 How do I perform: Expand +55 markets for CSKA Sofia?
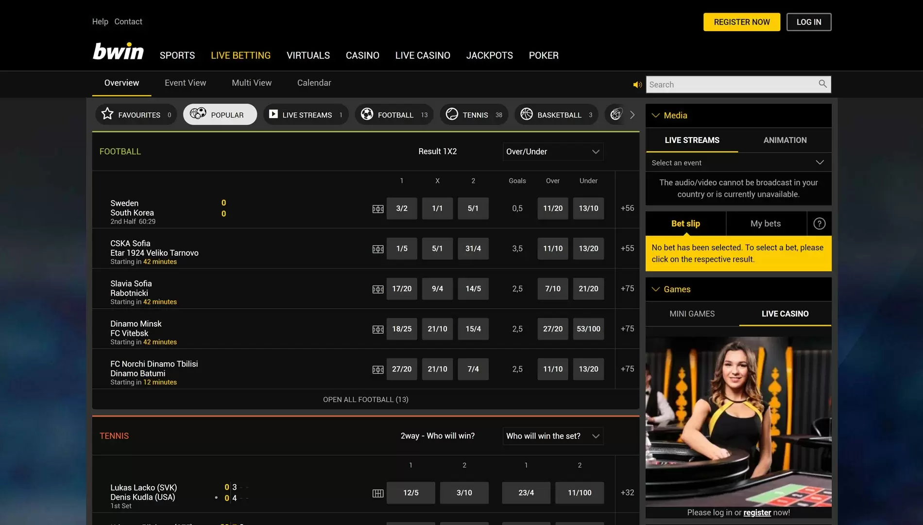(x=627, y=248)
